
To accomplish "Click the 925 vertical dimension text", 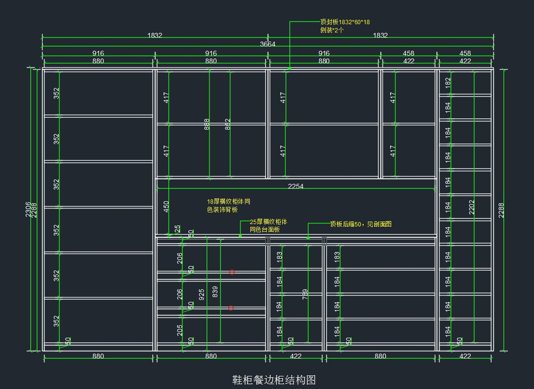I will (202, 294).
